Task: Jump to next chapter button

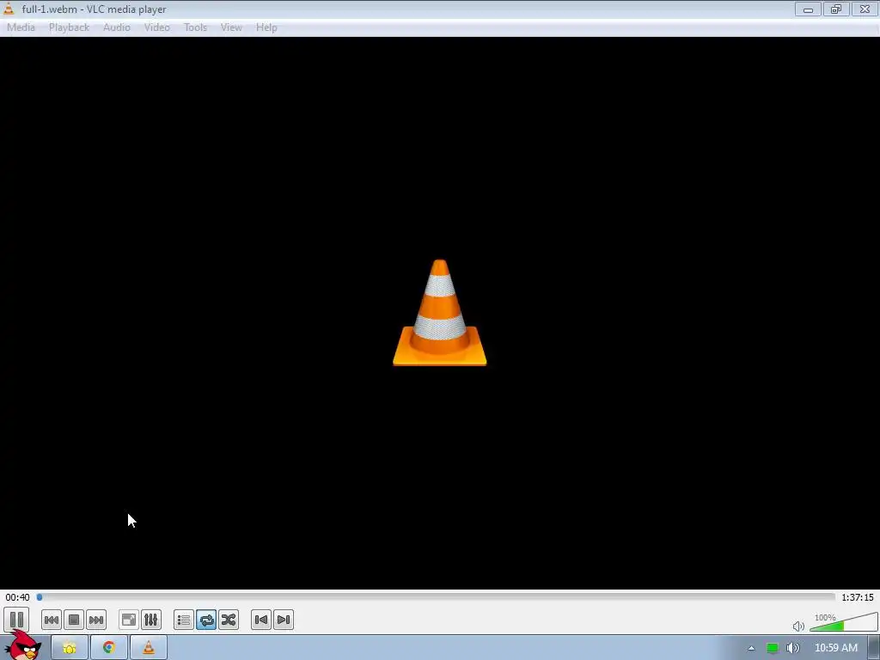Action: point(284,620)
